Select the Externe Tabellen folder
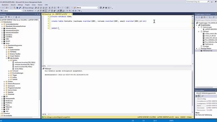This screenshot has width=217, height=122. pyautogui.click(x=15, y=54)
